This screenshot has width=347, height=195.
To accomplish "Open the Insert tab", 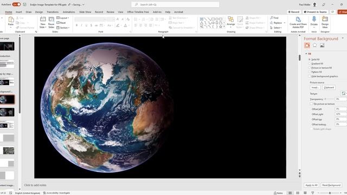I will coord(19,12).
